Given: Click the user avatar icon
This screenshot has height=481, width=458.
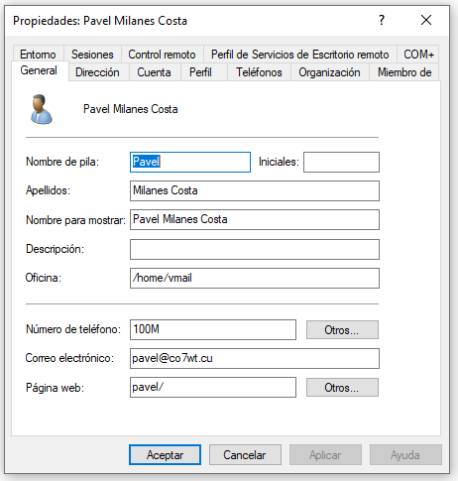Looking at the screenshot, I should pyautogui.click(x=42, y=109).
